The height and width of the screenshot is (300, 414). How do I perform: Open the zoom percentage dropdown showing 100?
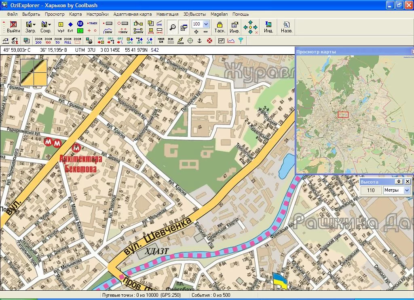click(206, 24)
